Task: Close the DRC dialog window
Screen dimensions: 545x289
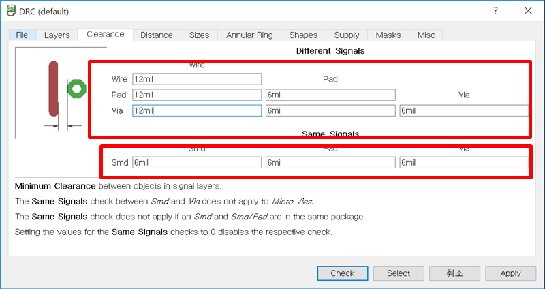Action: click(x=528, y=12)
